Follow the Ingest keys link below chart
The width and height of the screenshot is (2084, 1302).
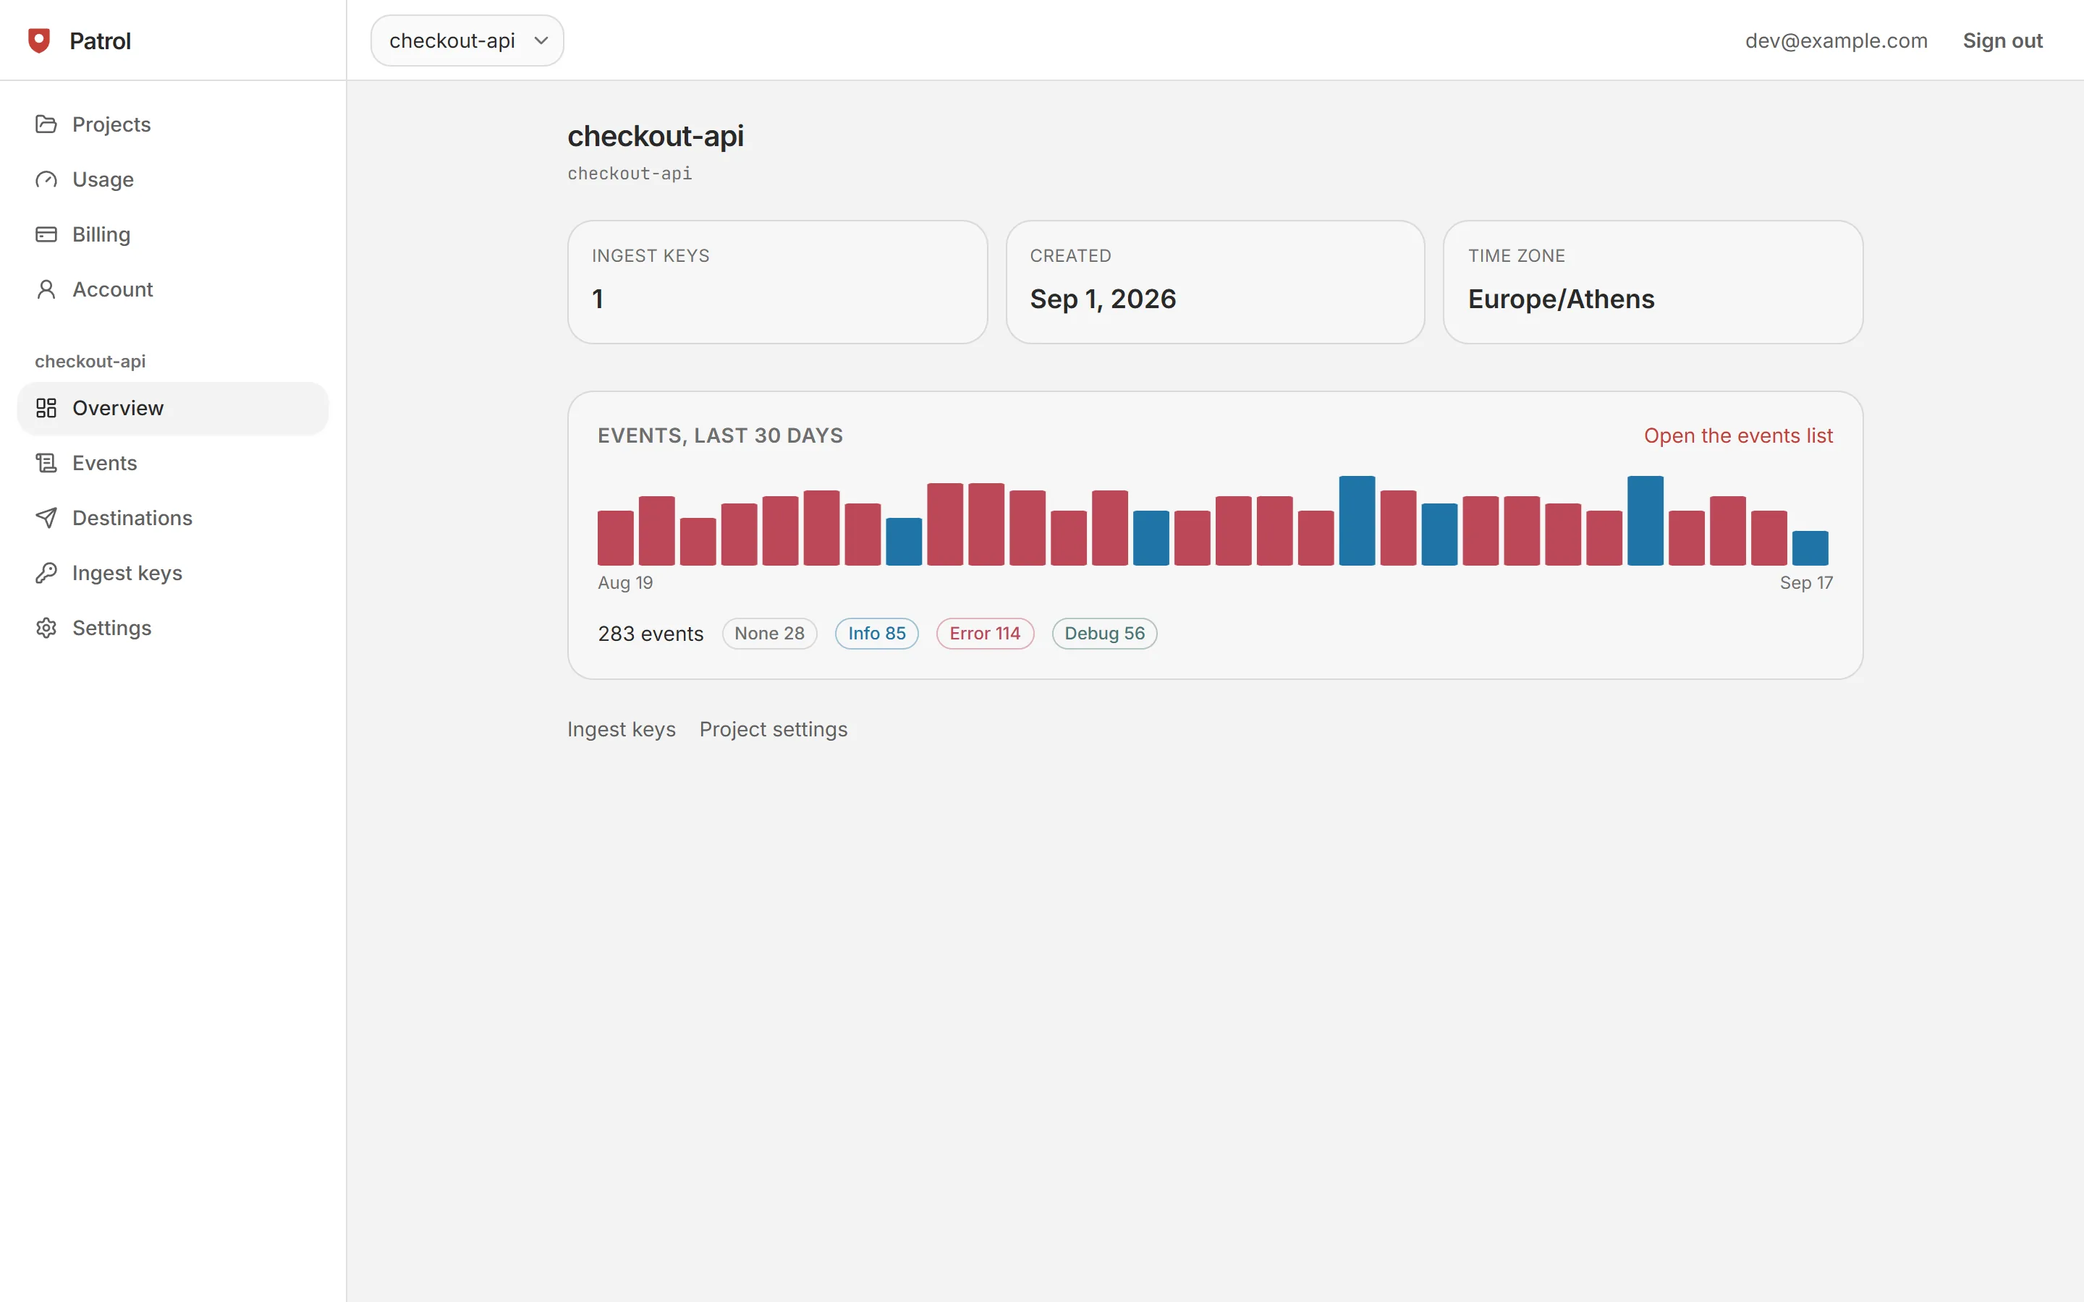(622, 729)
